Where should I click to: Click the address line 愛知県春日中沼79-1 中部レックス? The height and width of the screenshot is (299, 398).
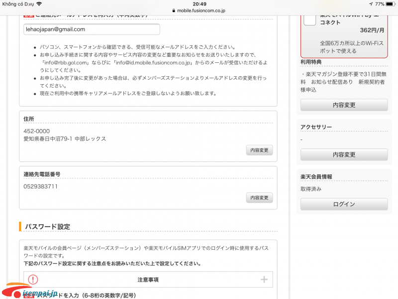click(65, 139)
